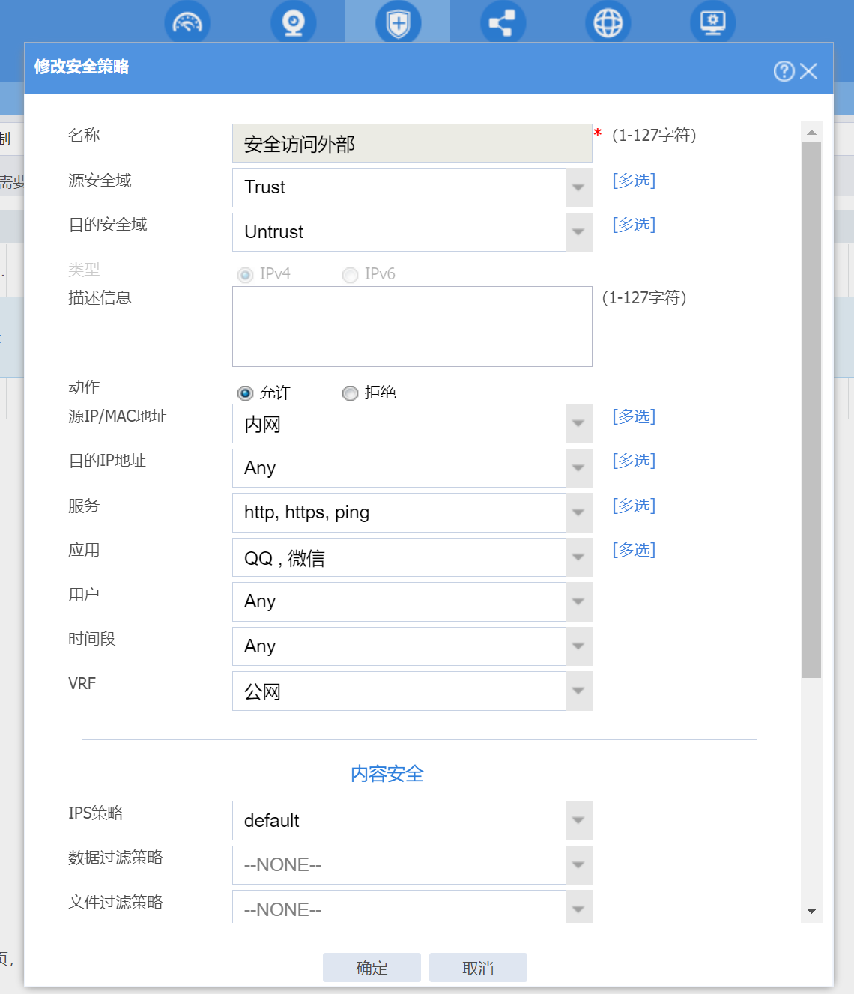Click the Trust value in 源安全域 field
This screenshot has width=854, height=994.
pos(264,187)
